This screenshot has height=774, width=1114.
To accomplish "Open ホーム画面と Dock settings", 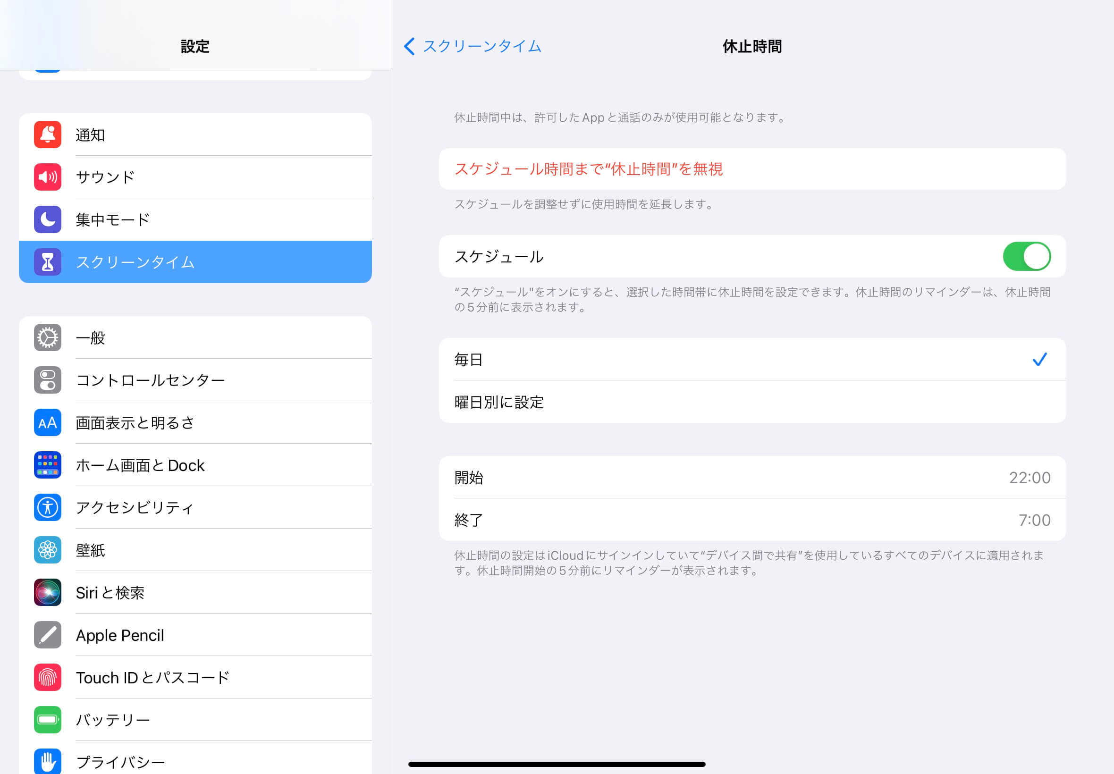I will click(195, 465).
